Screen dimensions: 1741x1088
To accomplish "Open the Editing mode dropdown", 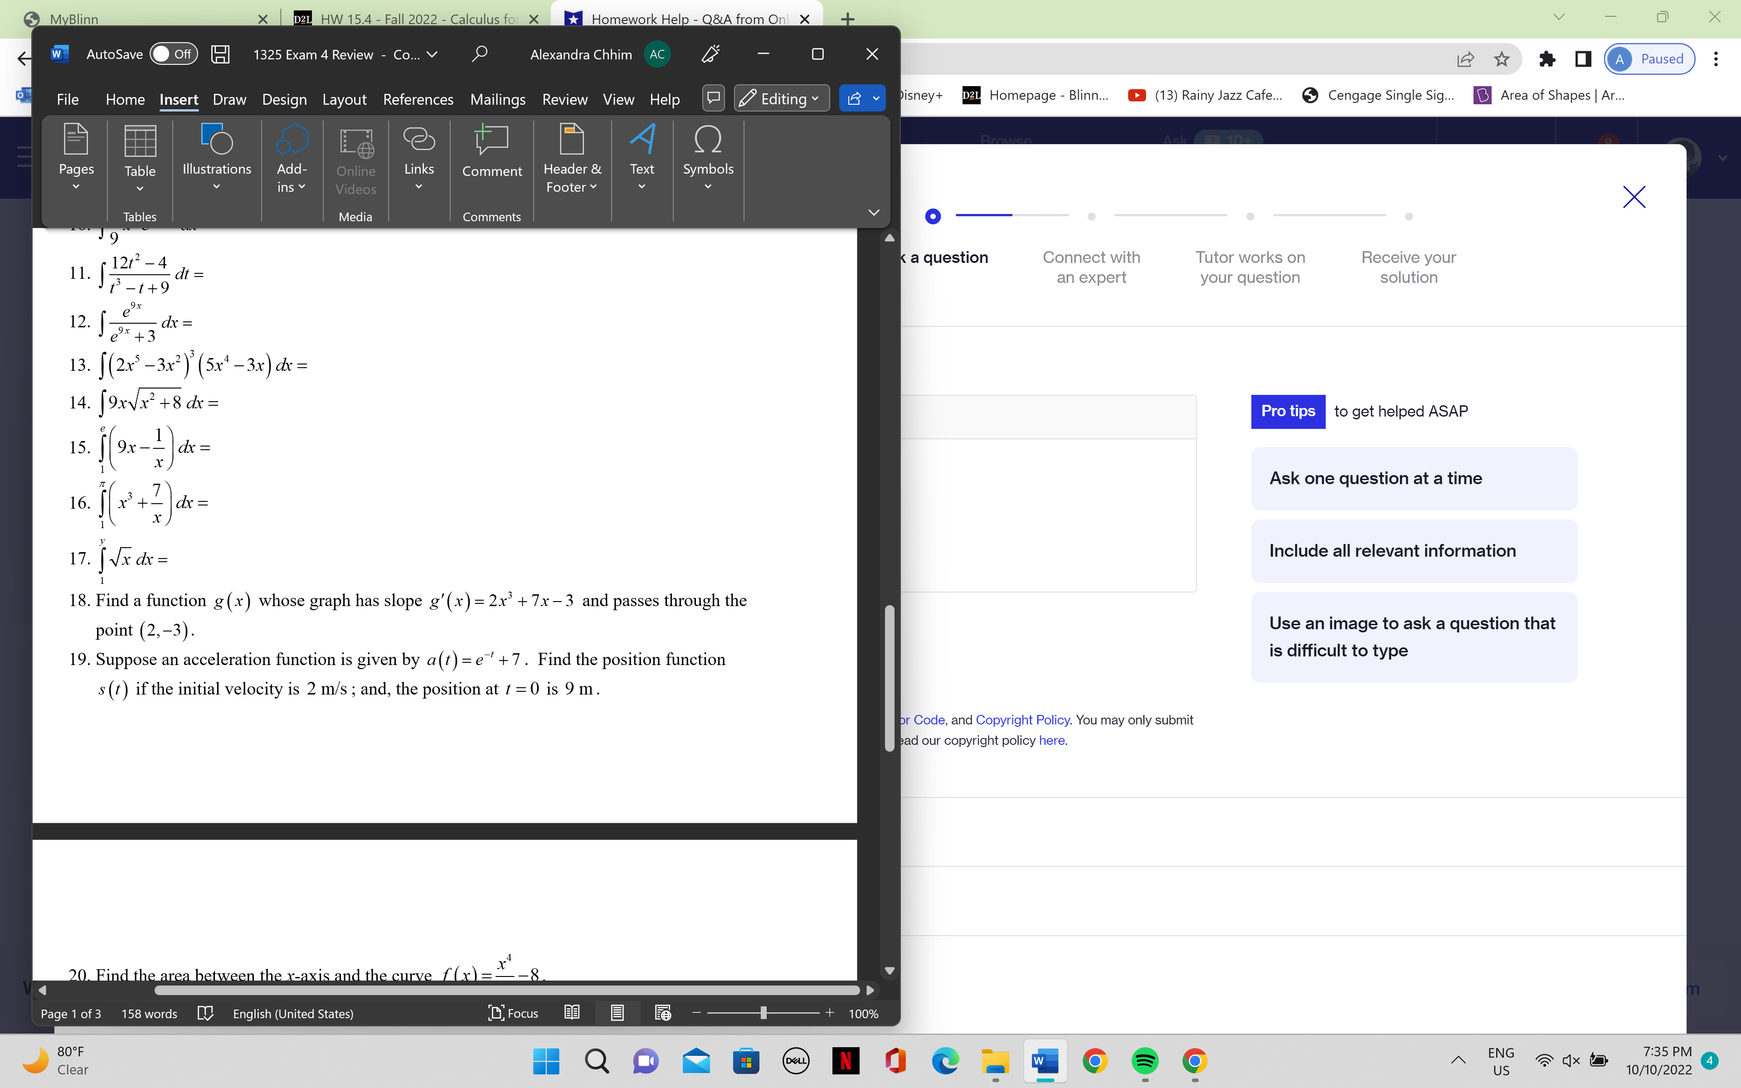I will coord(781,98).
